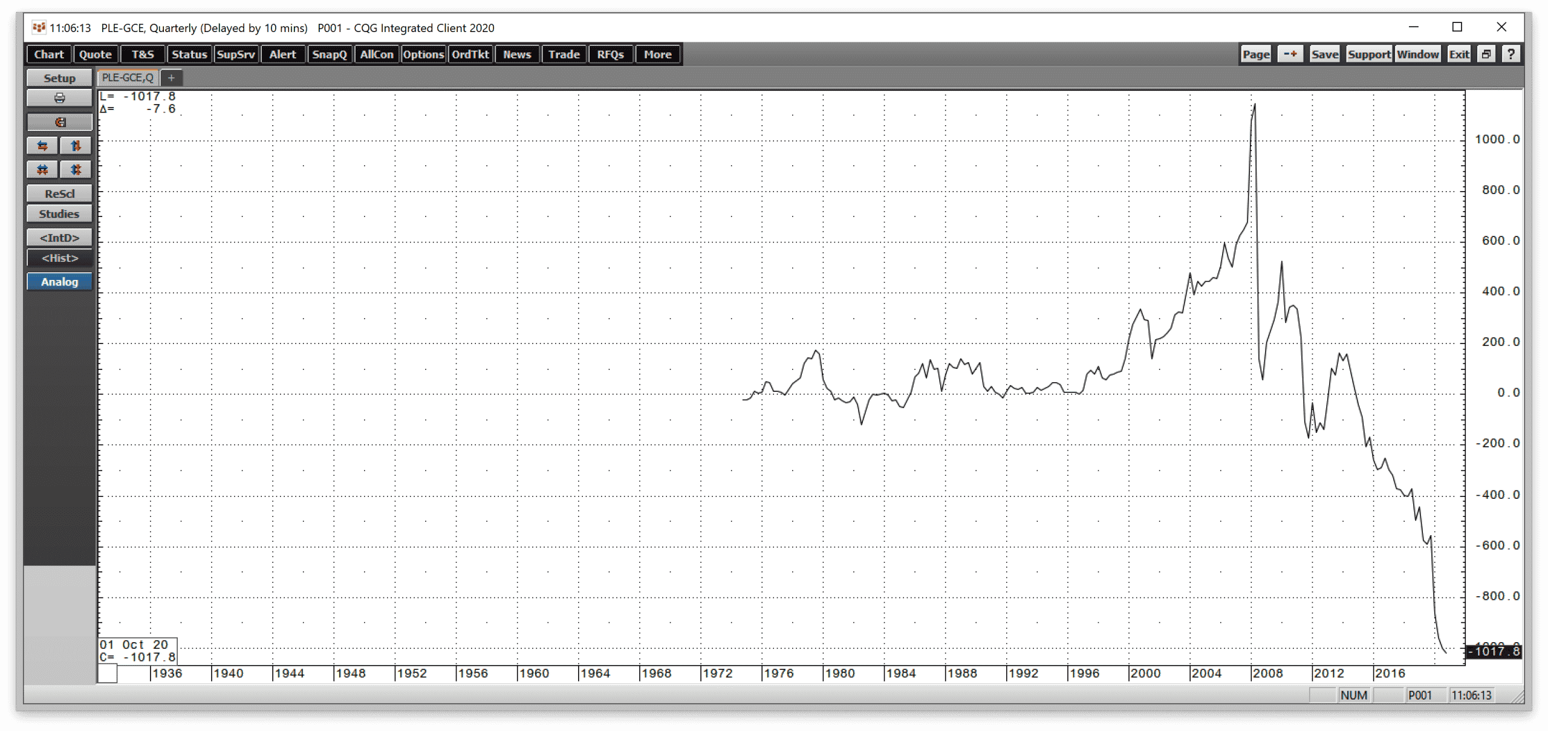Click the printer icon button

click(x=59, y=98)
